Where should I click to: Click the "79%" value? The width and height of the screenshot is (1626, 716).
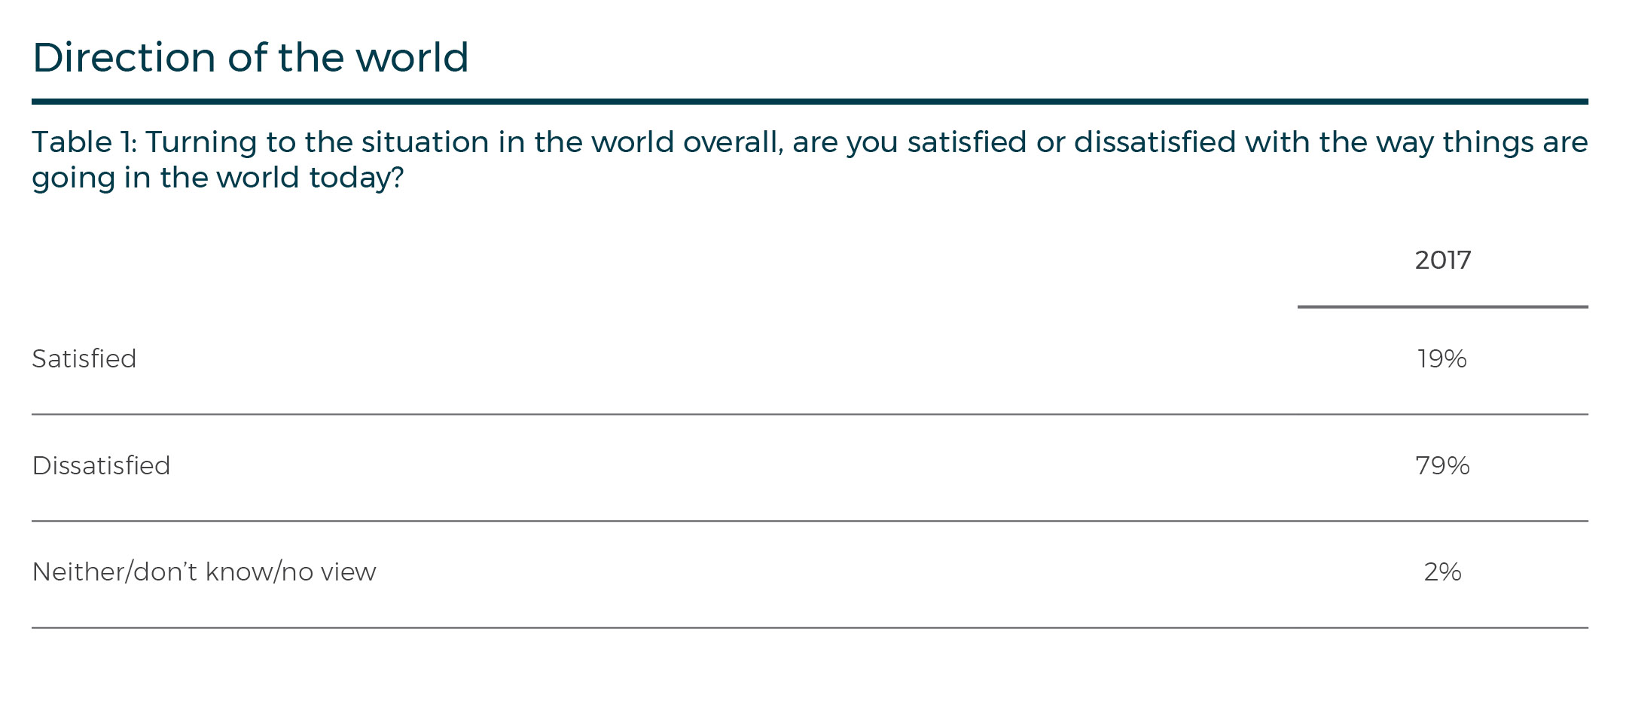[x=1442, y=466]
